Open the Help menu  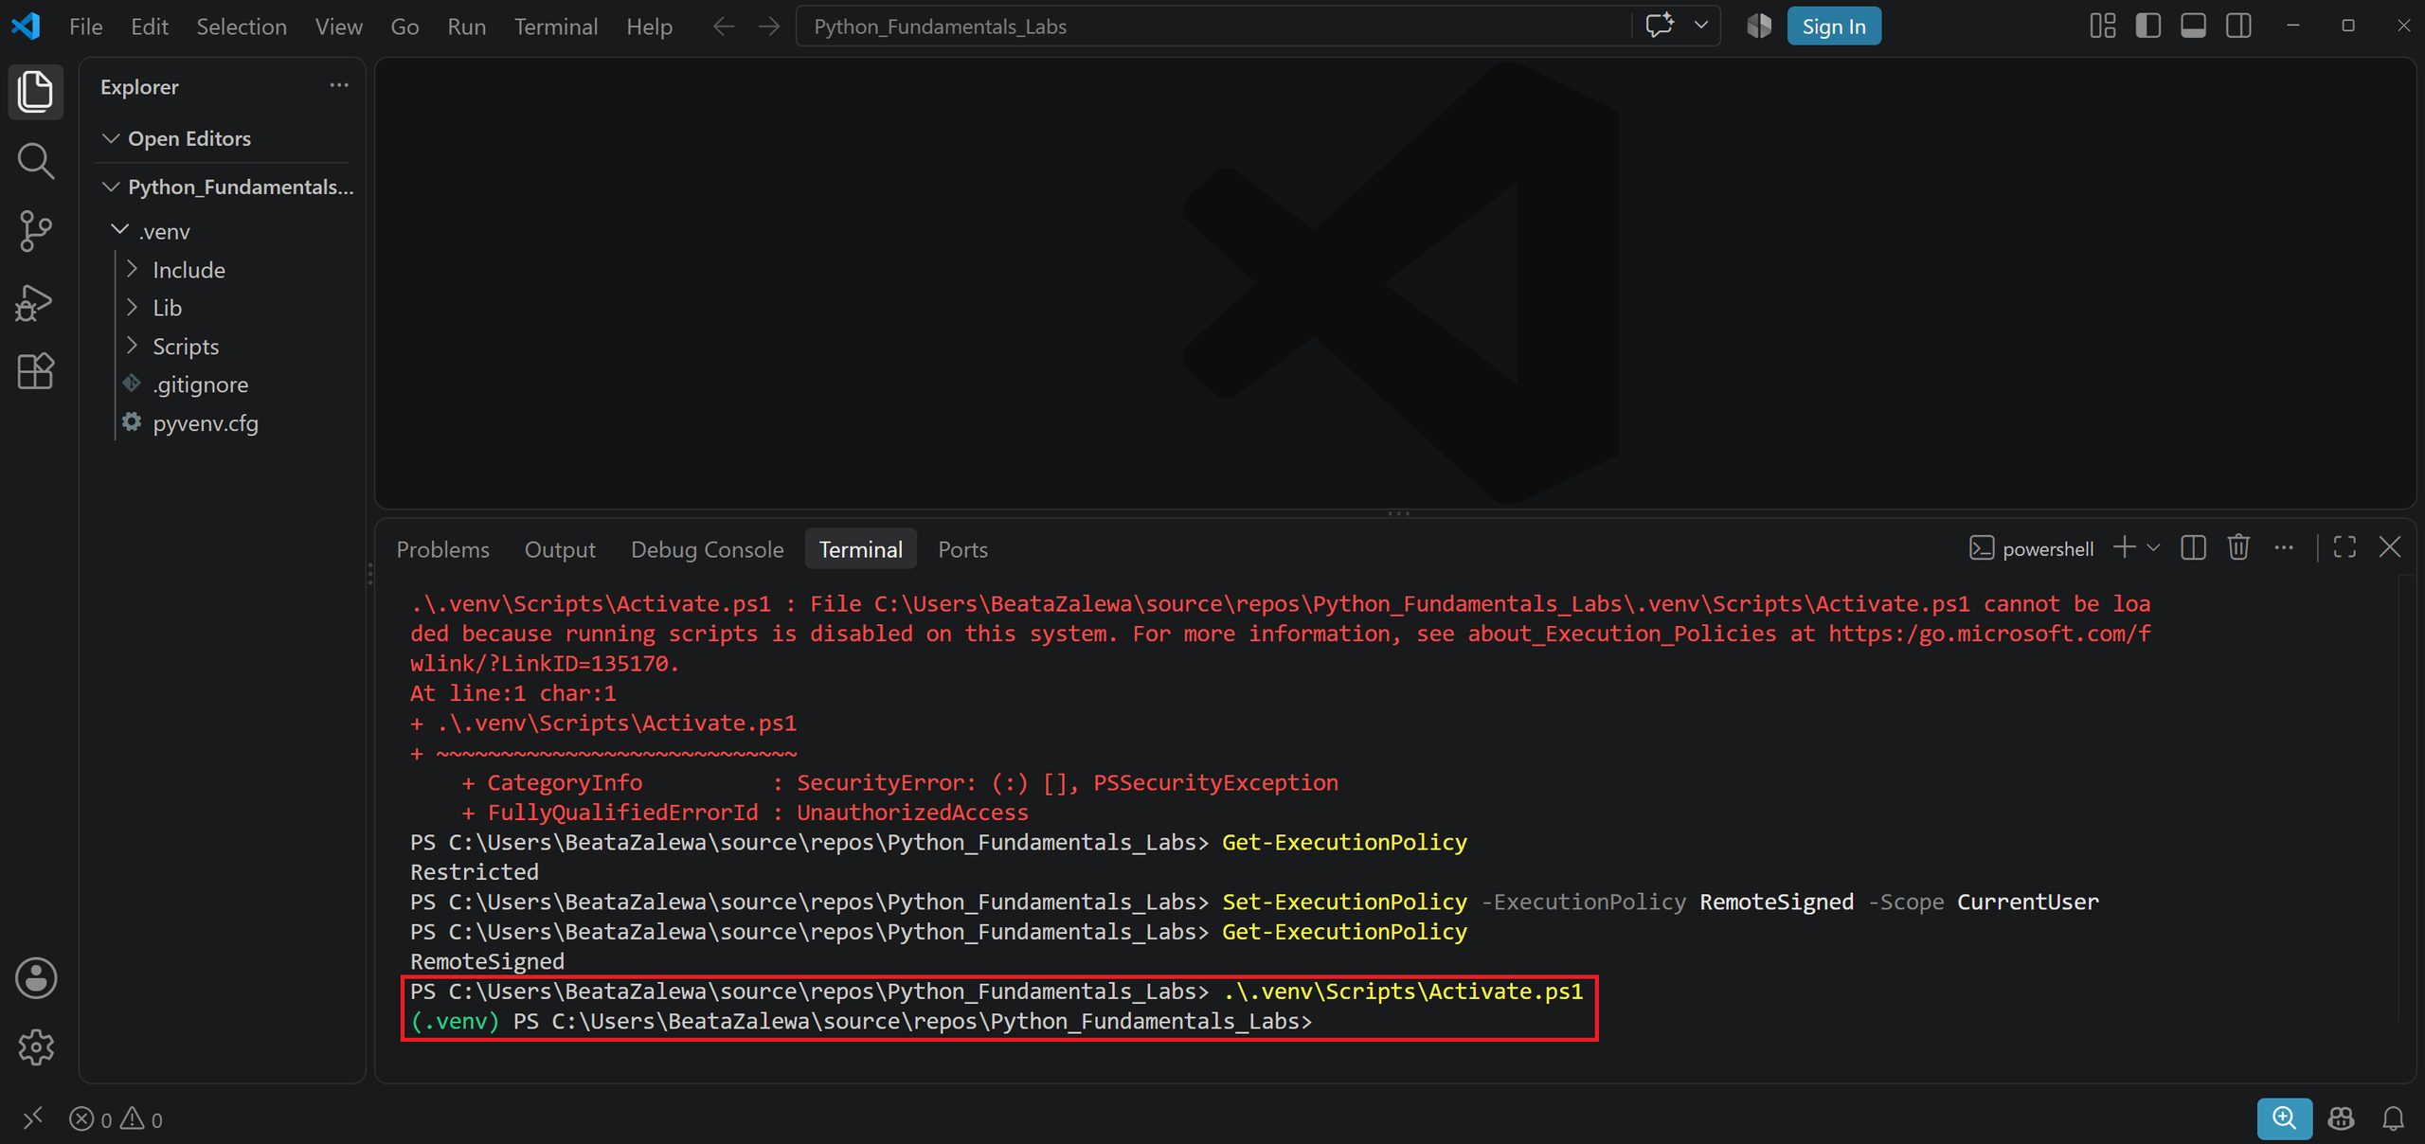pyautogui.click(x=649, y=27)
